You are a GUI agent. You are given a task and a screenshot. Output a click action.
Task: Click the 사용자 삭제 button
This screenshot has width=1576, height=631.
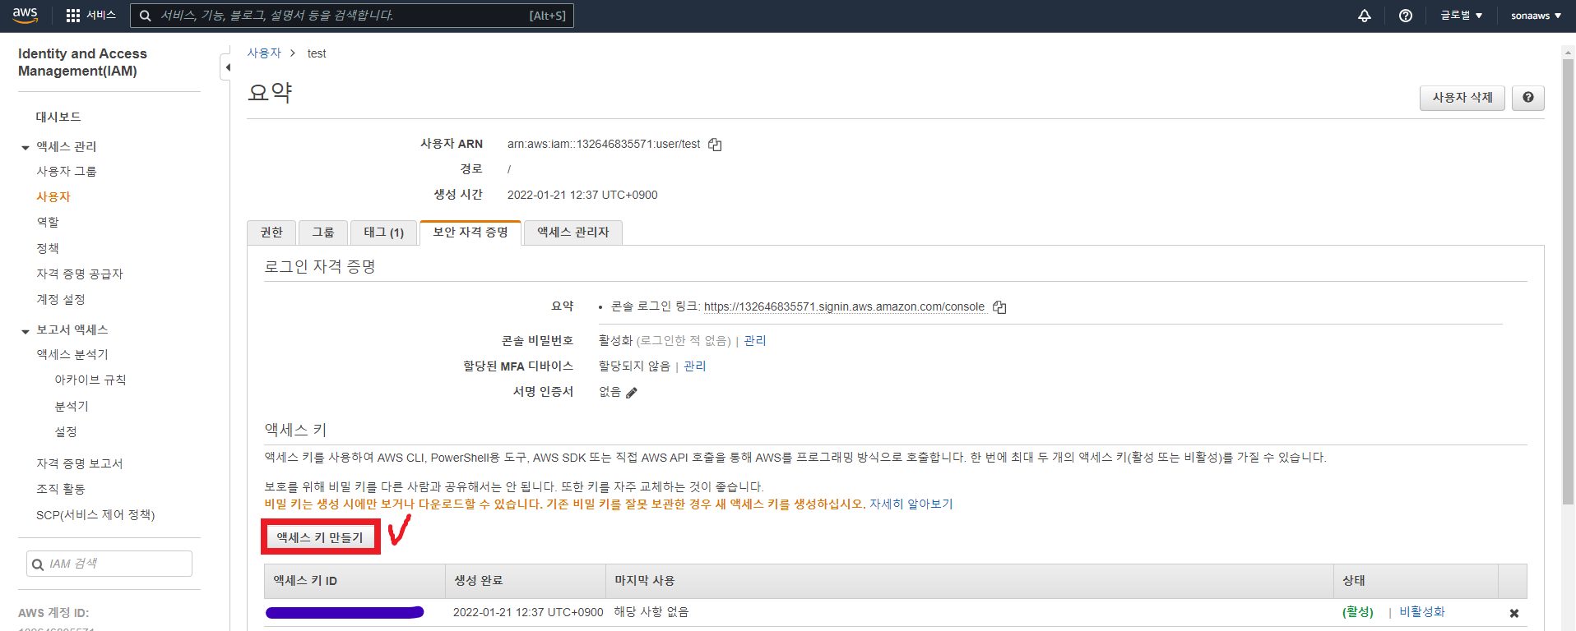pyautogui.click(x=1462, y=98)
